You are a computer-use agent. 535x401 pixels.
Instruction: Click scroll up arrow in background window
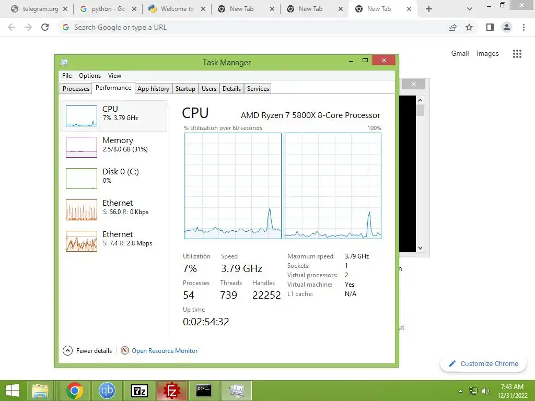[421, 100]
